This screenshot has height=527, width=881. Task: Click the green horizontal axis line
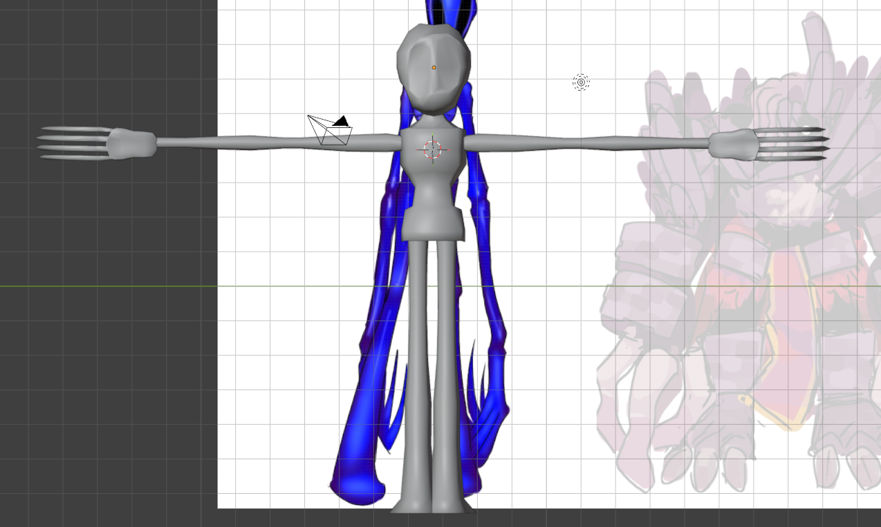[x=104, y=286]
